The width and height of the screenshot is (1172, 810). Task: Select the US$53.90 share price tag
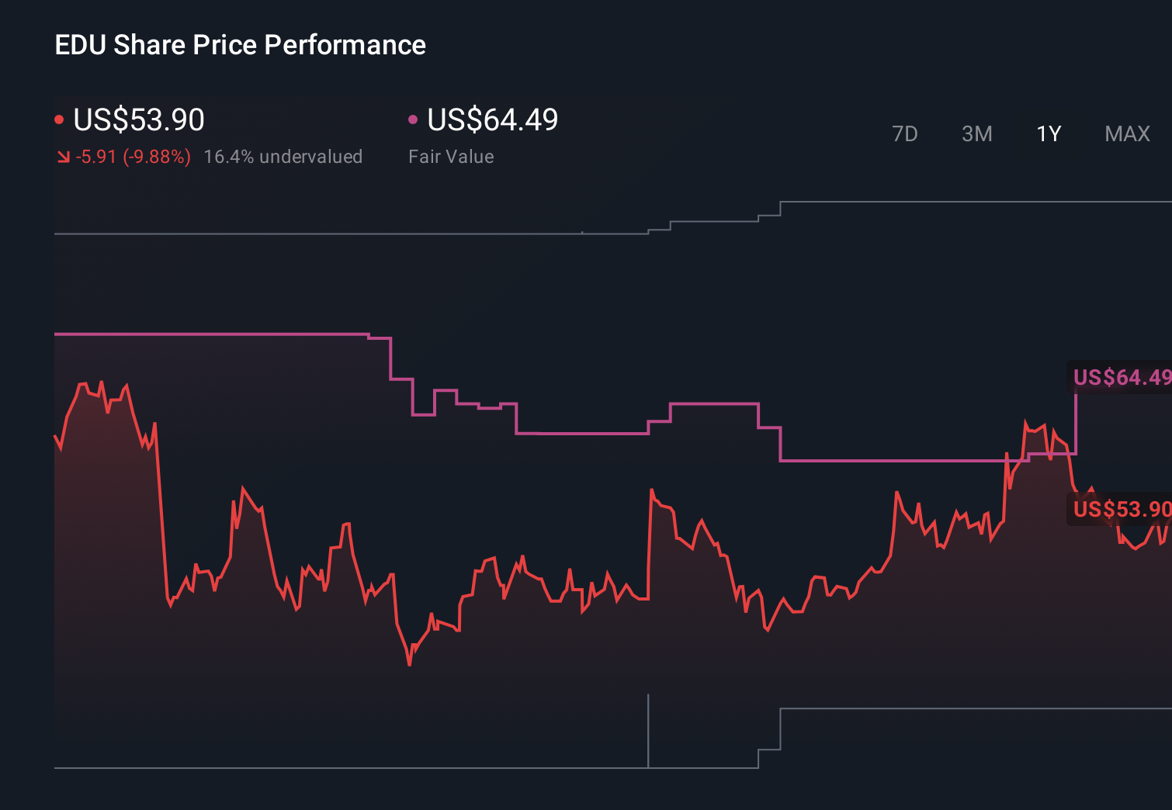coord(1120,510)
